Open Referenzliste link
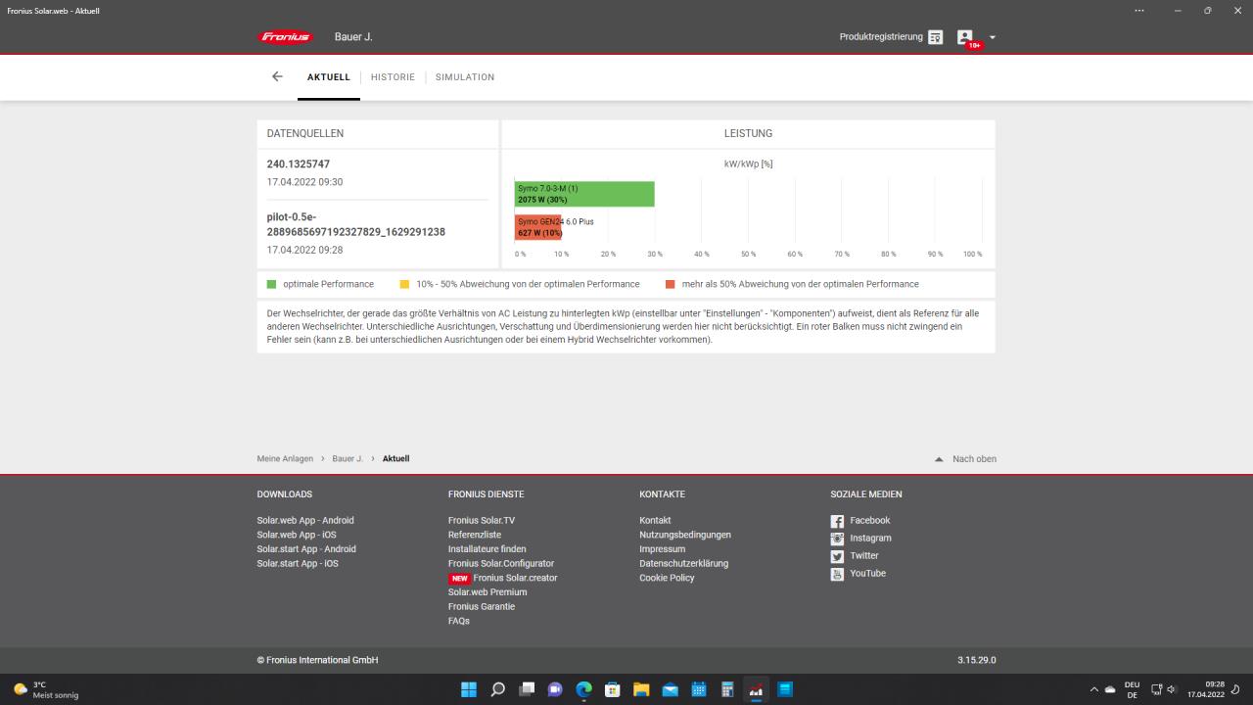The width and height of the screenshot is (1253, 705). click(475, 535)
